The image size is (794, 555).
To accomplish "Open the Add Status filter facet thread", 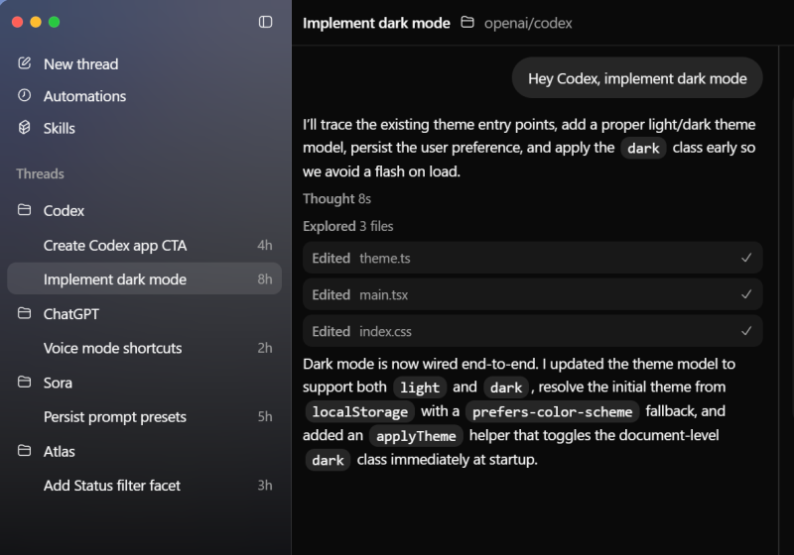I will pyautogui.click(x=112, y=486).
